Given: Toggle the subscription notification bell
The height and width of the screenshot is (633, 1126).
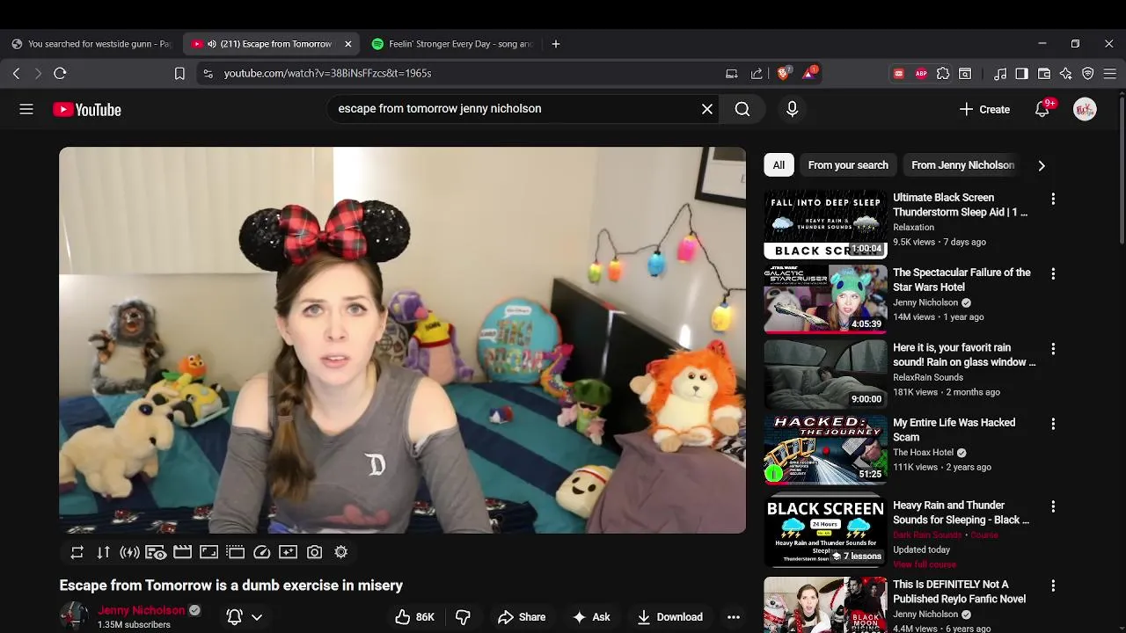Looking at the screenshot, I should tap(234, 617).
